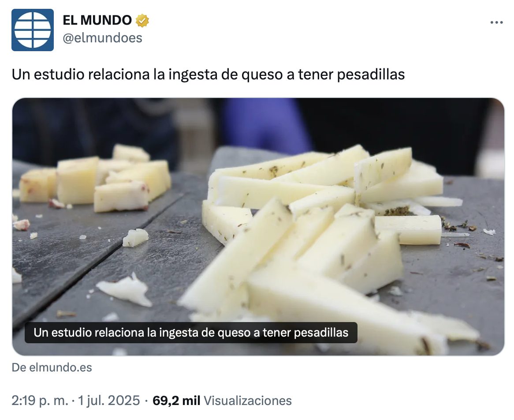Screen dimensions: 514x420
Task: Open the EL MUNDO display name link
Action: click(97, 20)
